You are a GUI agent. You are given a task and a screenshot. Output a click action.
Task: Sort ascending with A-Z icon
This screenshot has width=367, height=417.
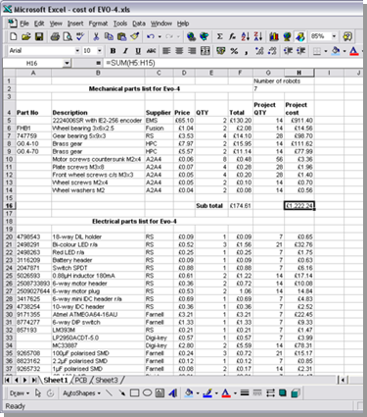point(246,36)
